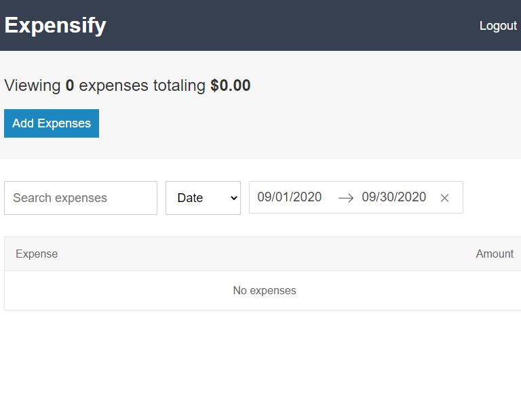Click the Expense column header
The width and height of the screenshot is (521, 400).
(37, 254)
